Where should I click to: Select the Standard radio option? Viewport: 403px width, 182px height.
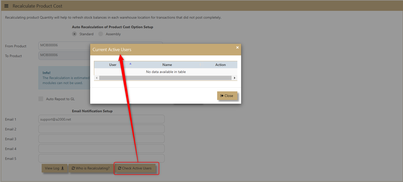(74, 34)
